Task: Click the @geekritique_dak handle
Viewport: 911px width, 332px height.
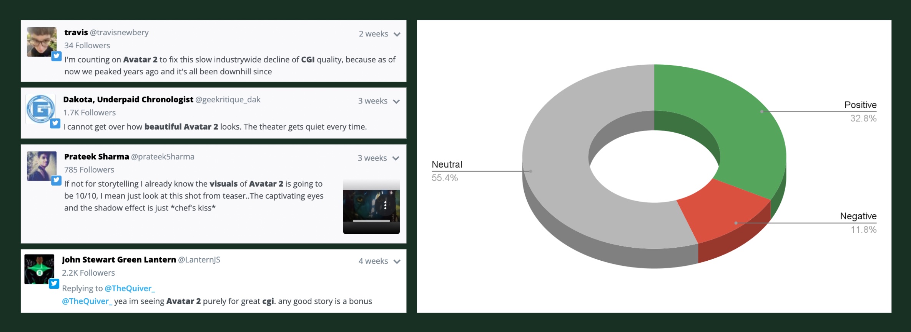Action: [228, 100]
